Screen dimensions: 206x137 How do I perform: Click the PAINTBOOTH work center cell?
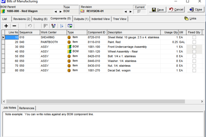53,42
